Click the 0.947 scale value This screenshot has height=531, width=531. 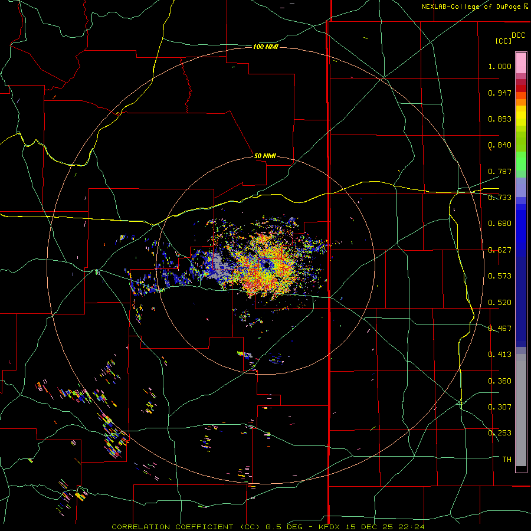(x=500, y=93)
